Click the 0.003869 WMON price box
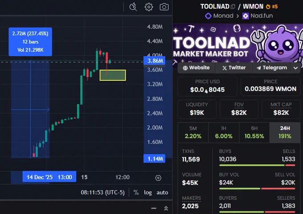 tap(270, 86)
